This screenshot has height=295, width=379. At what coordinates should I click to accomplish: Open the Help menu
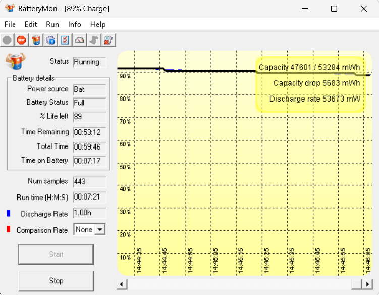pyautogui.click(x=98, y=24)
